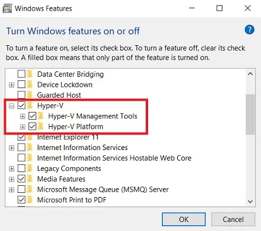Click the folder icon beside Hyper-V Platform
This screenshot has width=261, height=231.
point(40,126)
